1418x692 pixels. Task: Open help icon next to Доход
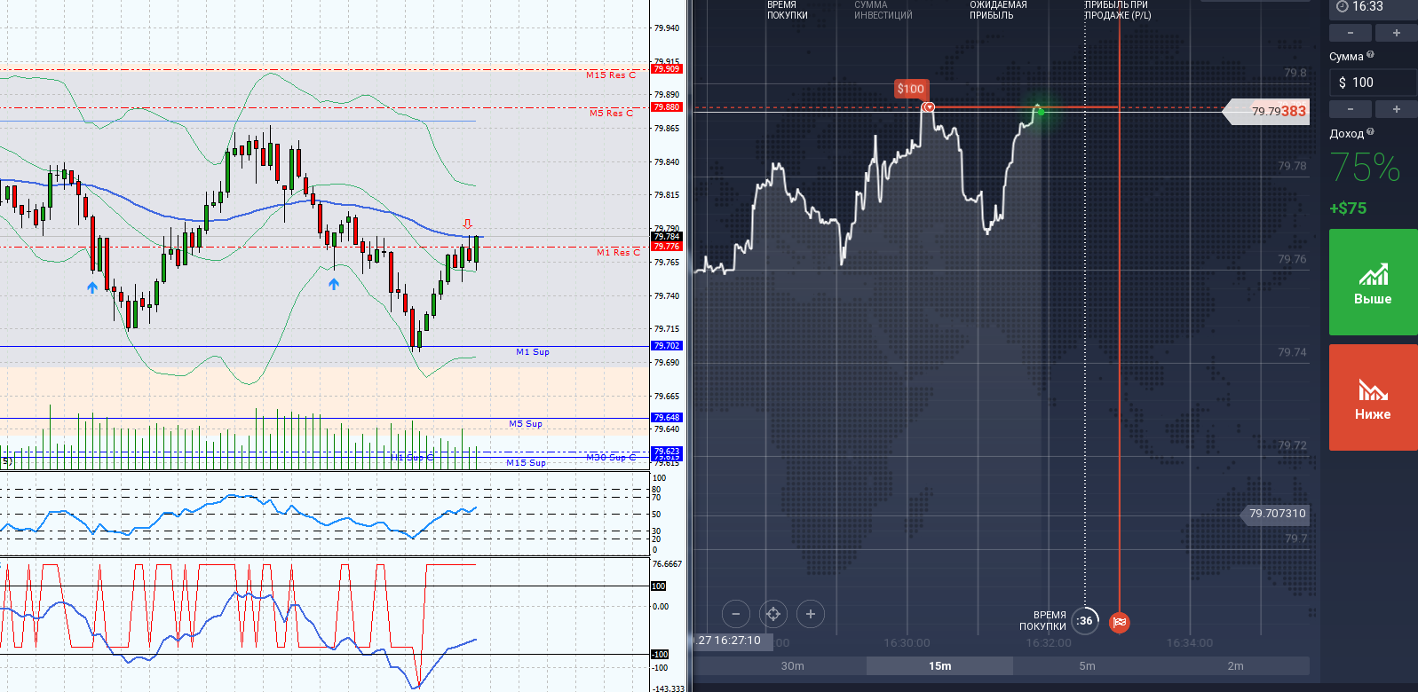click(x=1370, y=132)
